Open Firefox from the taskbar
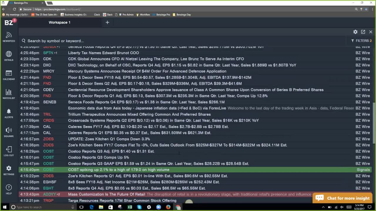Screen dimensions: 376x211 coord(168,207)
